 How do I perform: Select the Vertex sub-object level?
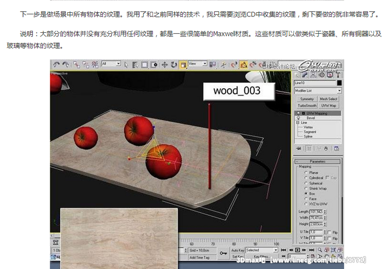[309, 127]
